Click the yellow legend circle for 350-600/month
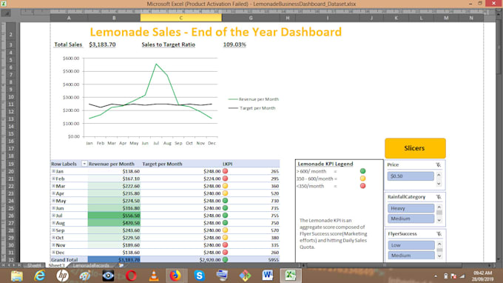This screenshot has width=503, height=283. click(x=362, y=179)
